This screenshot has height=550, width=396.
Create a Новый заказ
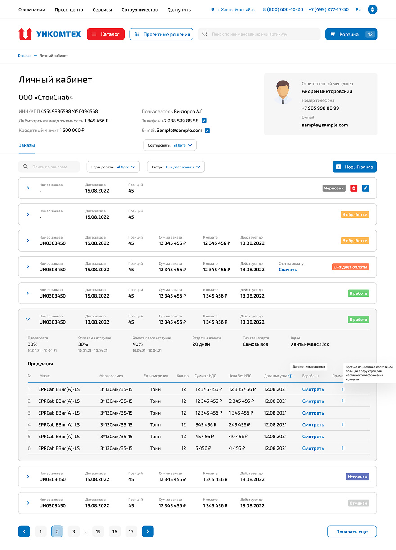(355, 167)
